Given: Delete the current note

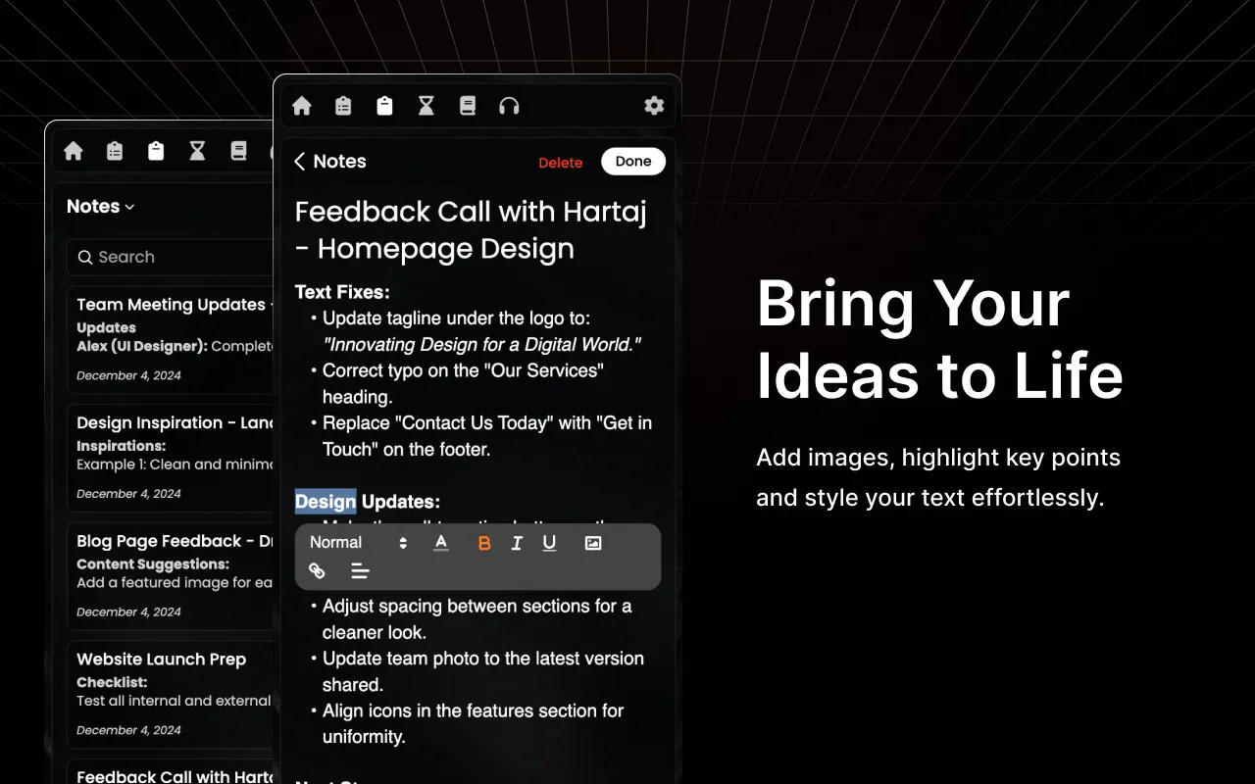Looking at the screenshot, I should coord(561,163).
